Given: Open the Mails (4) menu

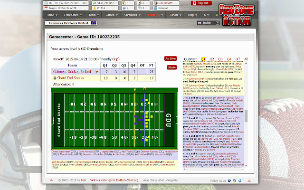Looking at the screenshot, I should [155, 15].
